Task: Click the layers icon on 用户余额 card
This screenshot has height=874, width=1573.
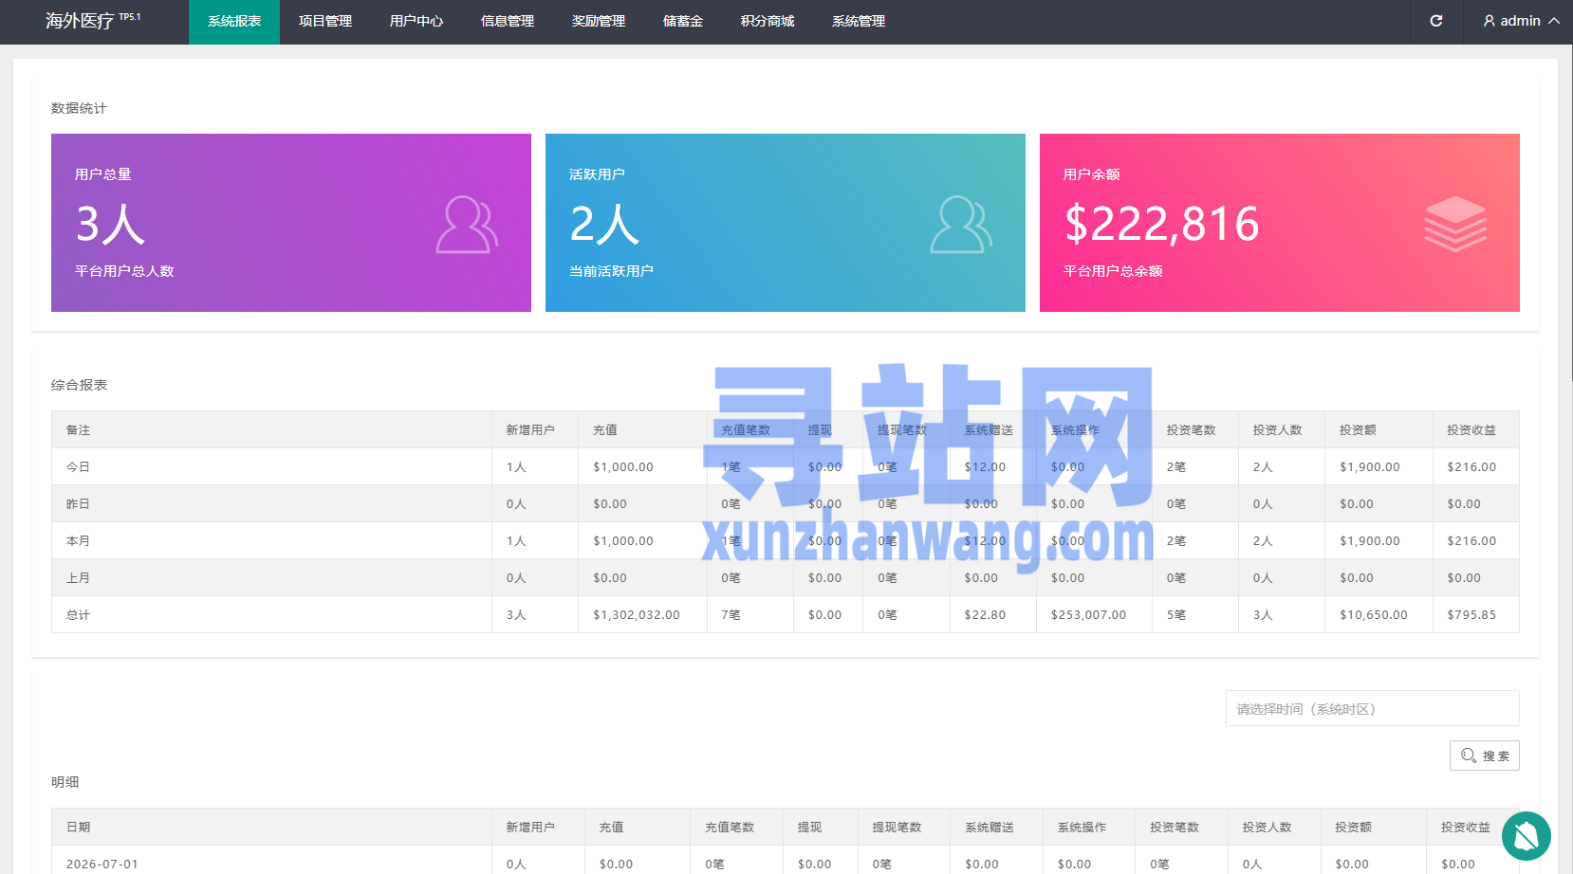Action: click(x=1455, y=224)
